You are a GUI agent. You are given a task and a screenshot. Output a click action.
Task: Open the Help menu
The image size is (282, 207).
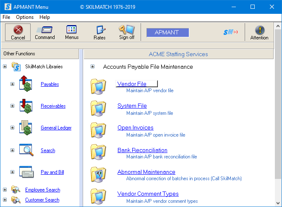44,17
